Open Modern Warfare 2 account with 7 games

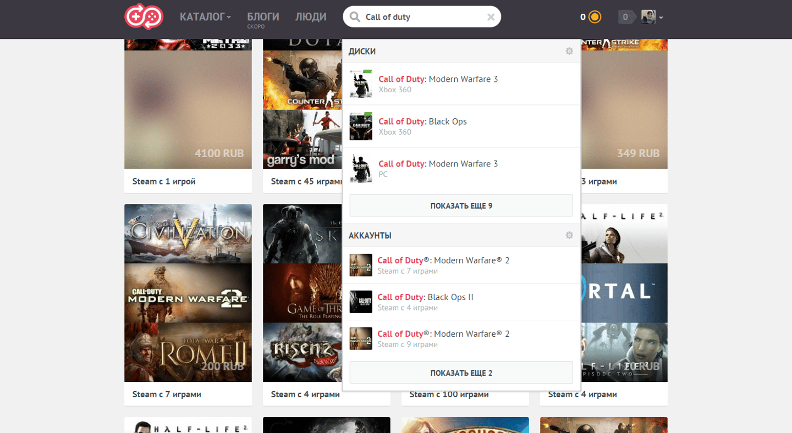(461, 265)
